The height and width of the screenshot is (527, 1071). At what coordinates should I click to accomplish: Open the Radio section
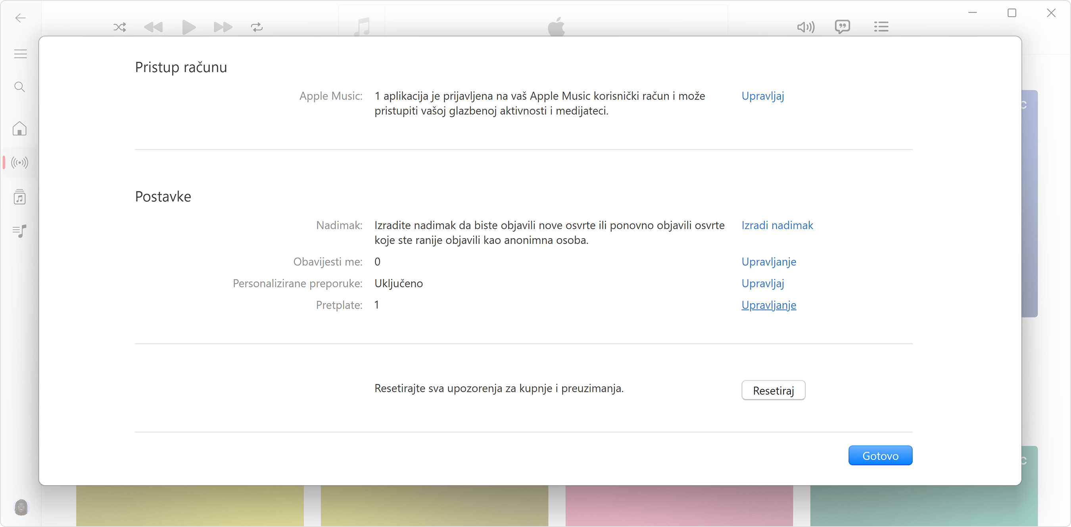point(19,162)
